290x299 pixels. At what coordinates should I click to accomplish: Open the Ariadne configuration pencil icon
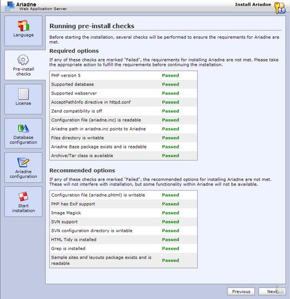click(x=23, y=163)
